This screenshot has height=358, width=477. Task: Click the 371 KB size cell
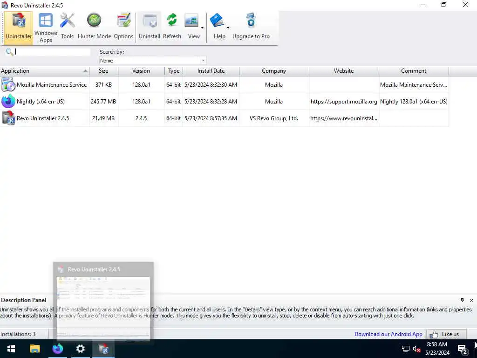pyautogui.click(x=103, y=85)
